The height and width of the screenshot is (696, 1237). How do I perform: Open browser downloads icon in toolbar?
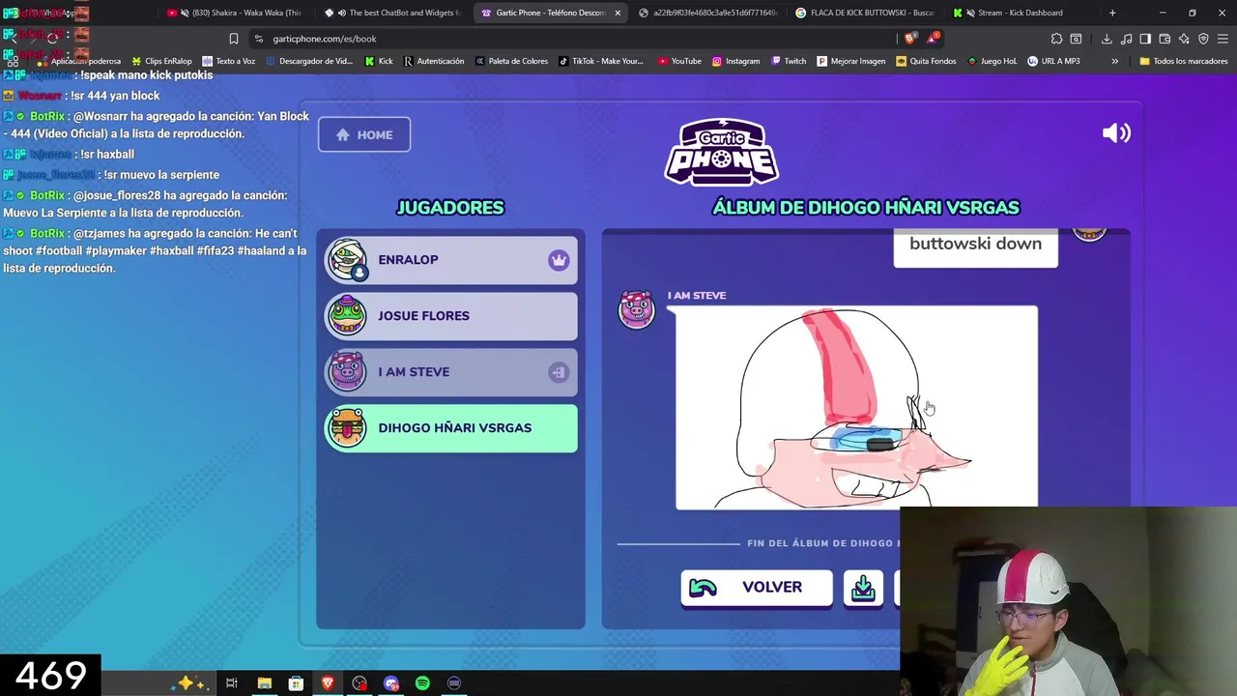pyautogui.click(x=1107, y=39)
